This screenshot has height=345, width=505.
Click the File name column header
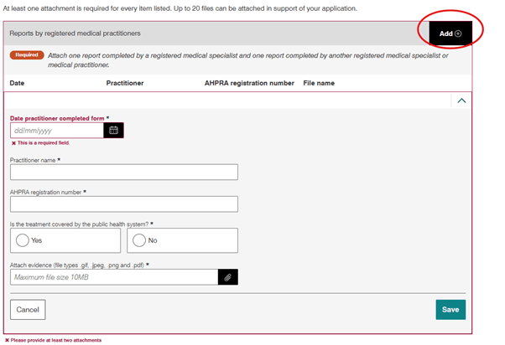[x=319, y=83]
